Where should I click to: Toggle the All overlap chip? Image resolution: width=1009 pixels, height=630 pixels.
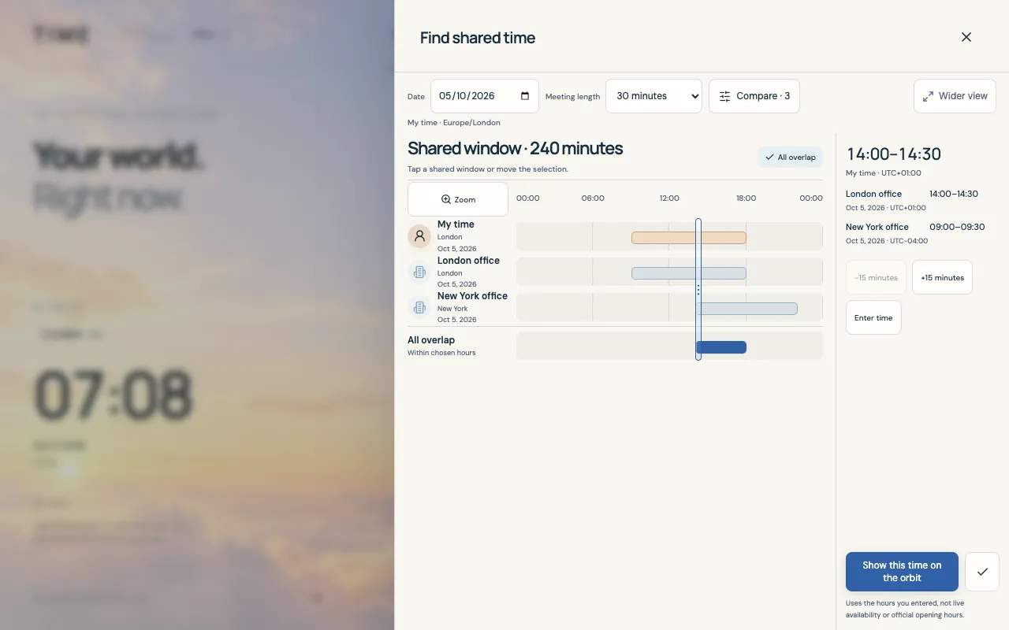tap(790, 157)
